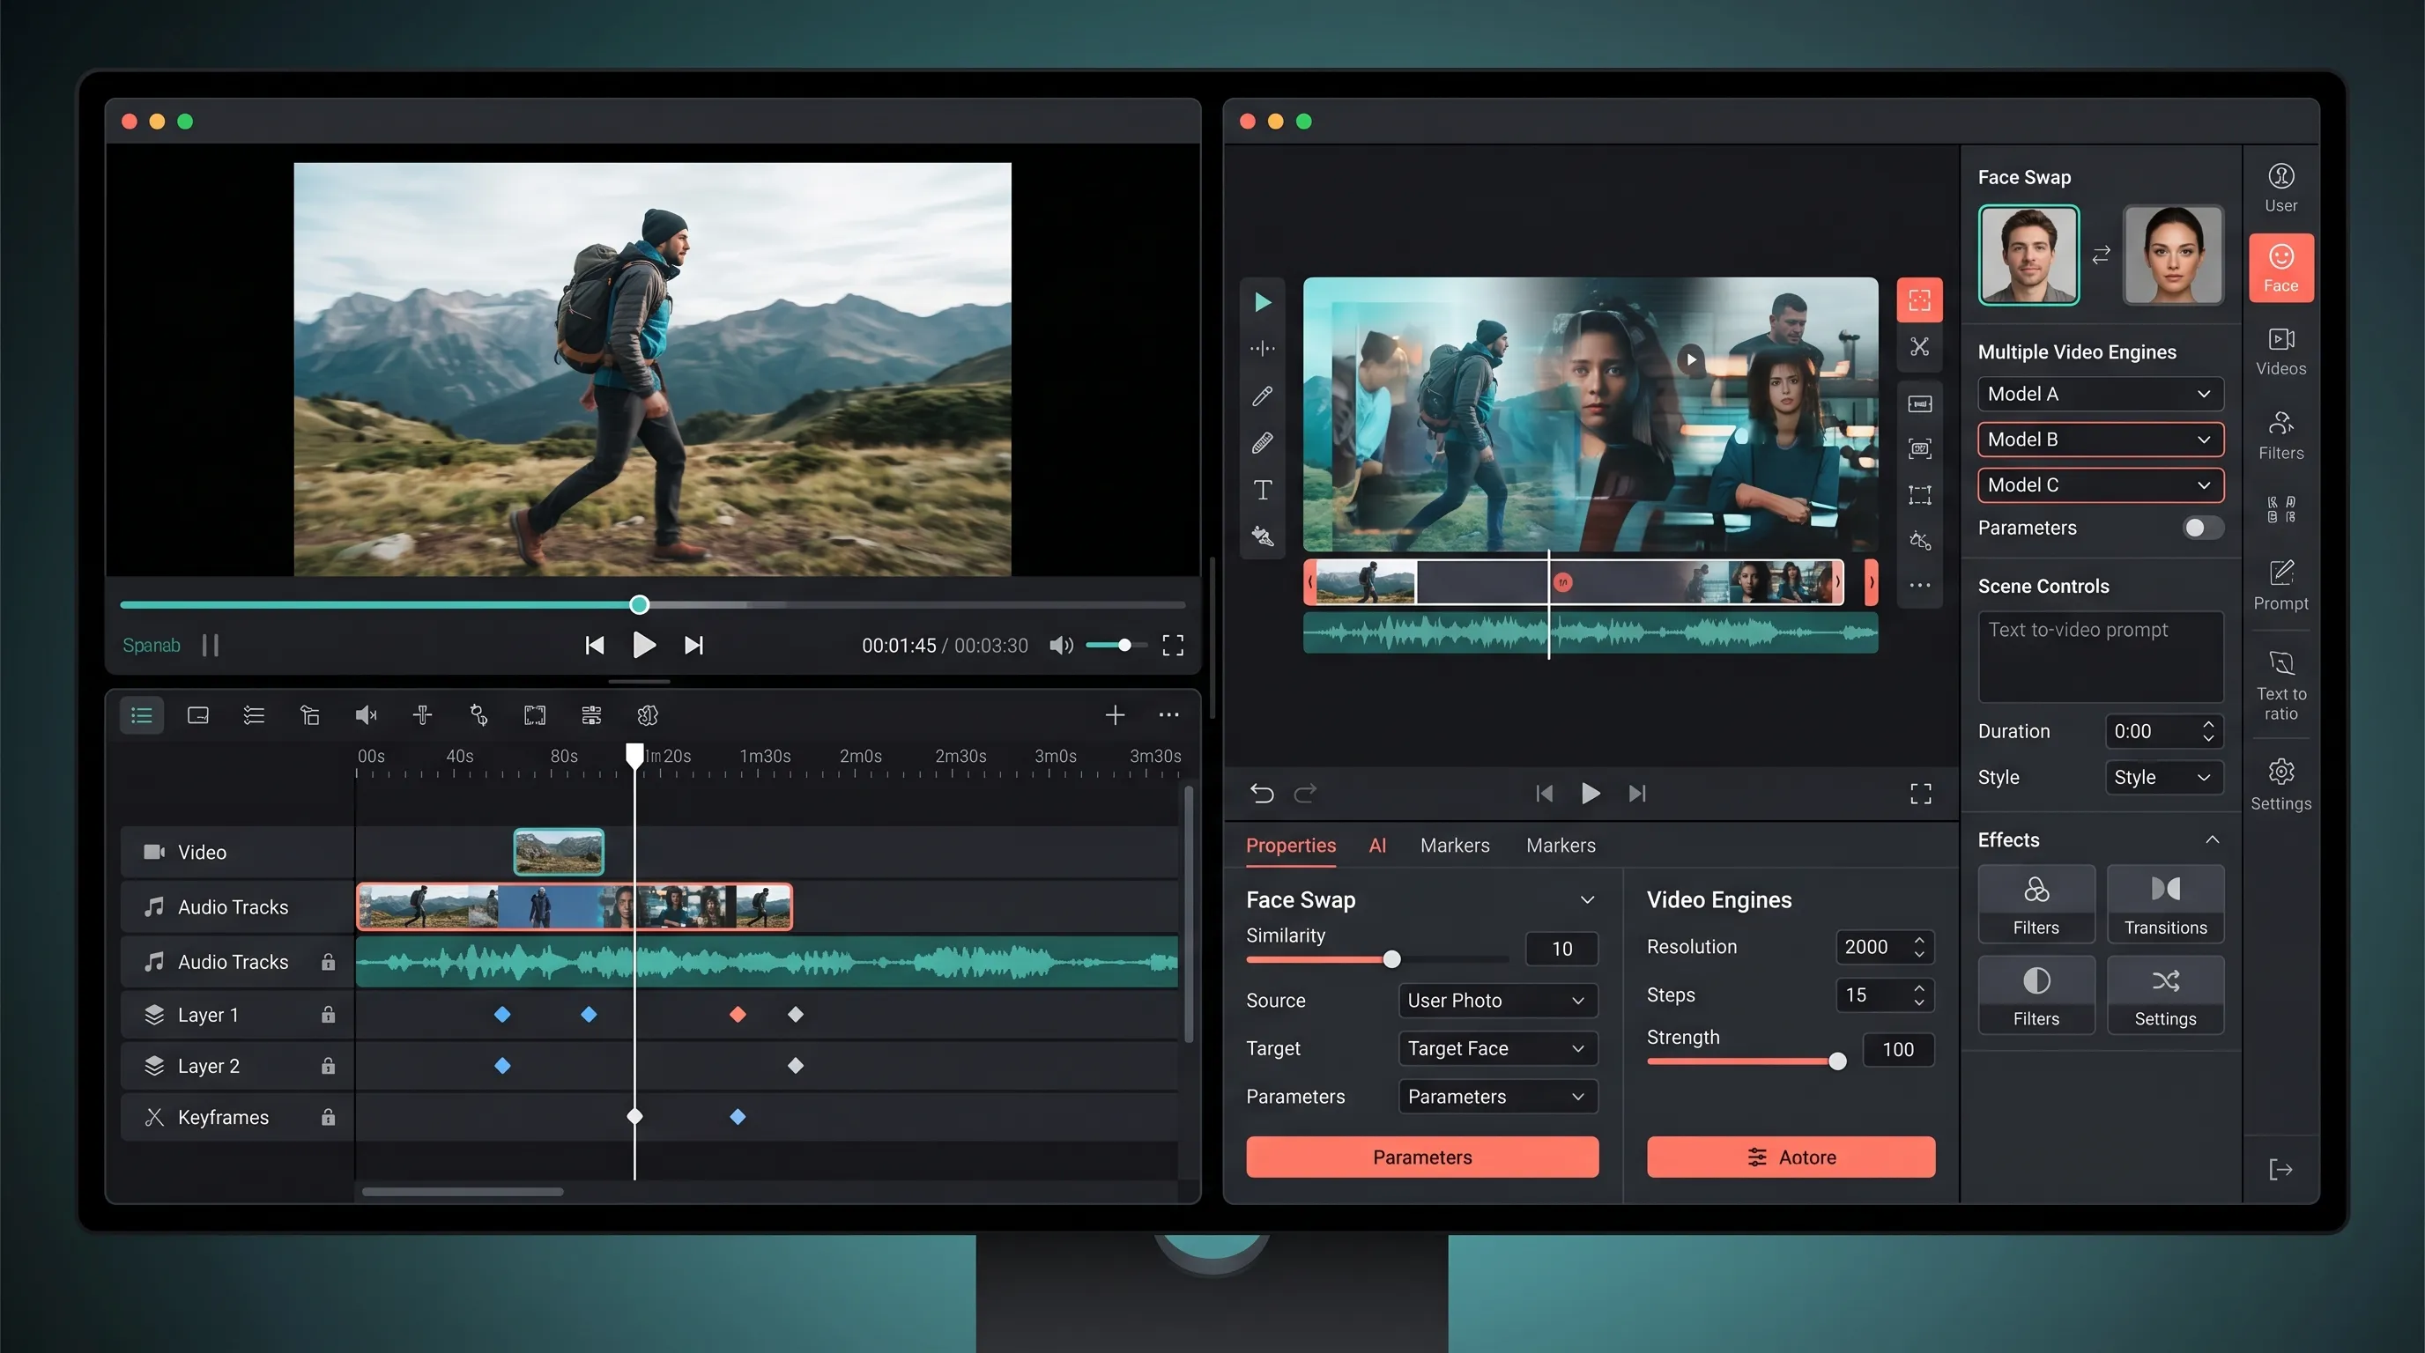Click the orange Parameters button
This screenshot has height=1353, width=2425.
click(1421, 1157)
